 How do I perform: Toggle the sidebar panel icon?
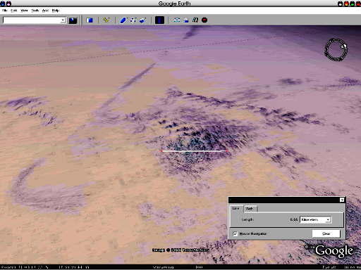pyautogui.click(x=90, y=20)
